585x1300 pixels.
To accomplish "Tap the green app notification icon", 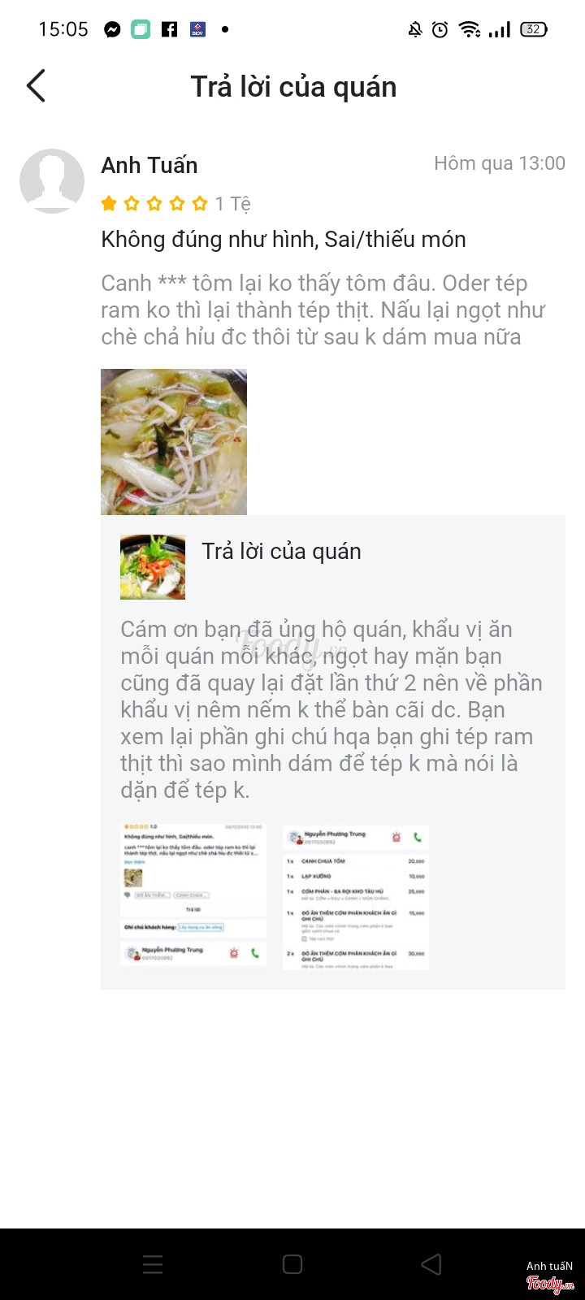I will (141, 30).
